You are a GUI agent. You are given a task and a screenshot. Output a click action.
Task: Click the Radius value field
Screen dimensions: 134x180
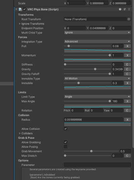93,120
